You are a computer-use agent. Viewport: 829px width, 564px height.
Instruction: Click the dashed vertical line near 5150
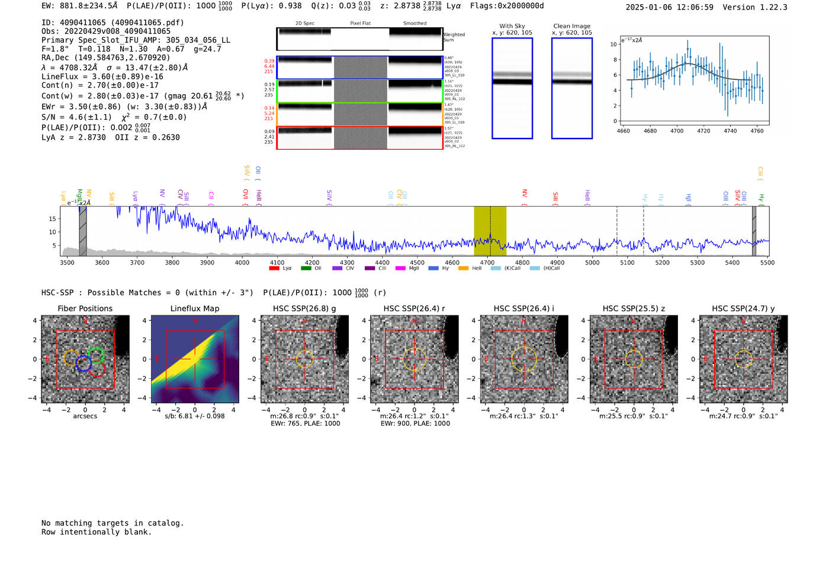tap(644, 231)
